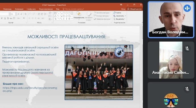196x108 pixels.
Task: Apply numbered list formatting
Action: coord(34,14)
